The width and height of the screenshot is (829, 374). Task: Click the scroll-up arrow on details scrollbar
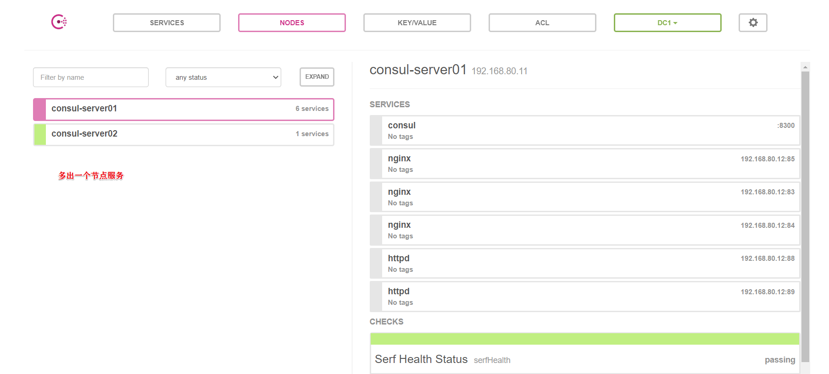tap(805, 67)
